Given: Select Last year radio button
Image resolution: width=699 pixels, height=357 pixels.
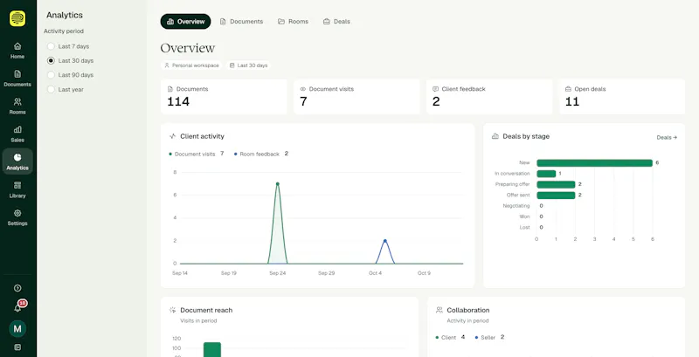Looking at the screenshot, I should (x=51, y=90).
